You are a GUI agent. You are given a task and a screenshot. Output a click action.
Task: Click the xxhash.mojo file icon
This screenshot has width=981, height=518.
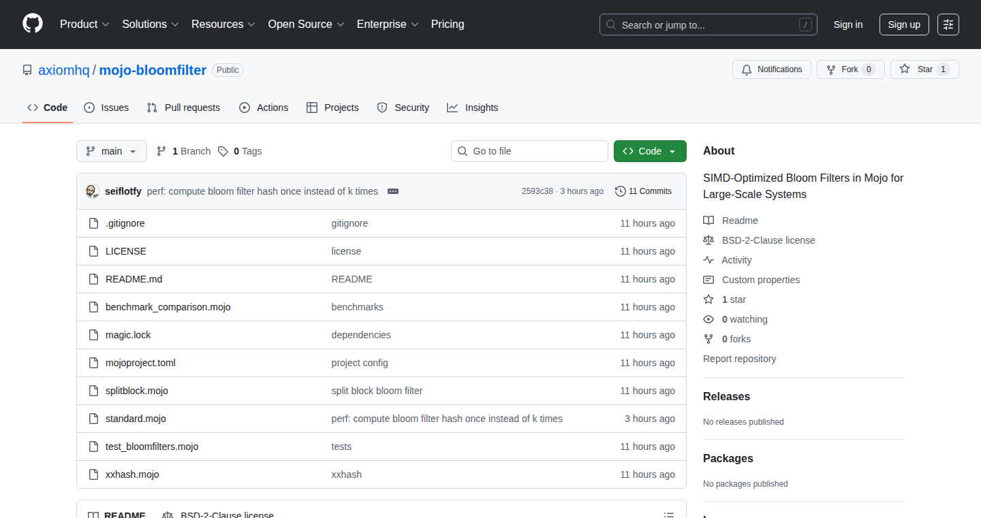[94, 474]
